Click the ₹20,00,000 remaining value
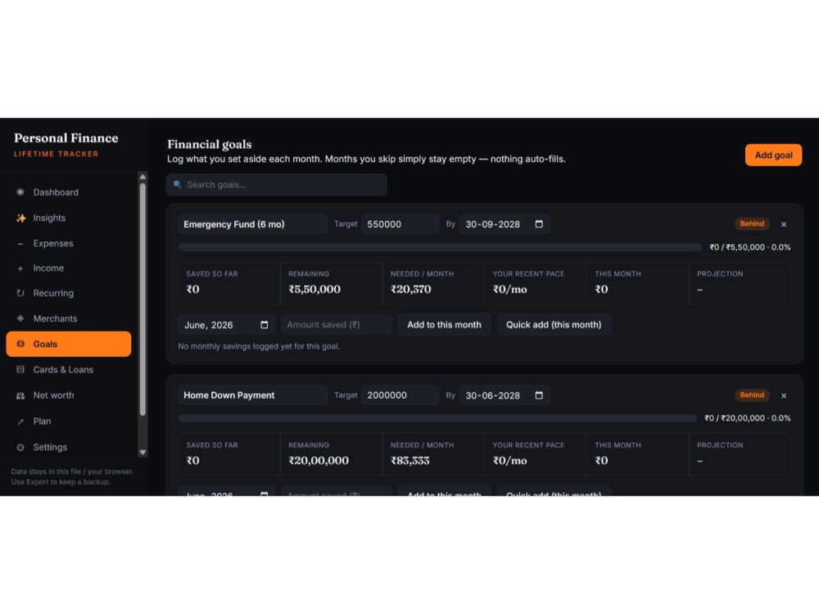819x614 pixels. pyautogui.click(x=319, y=460)
